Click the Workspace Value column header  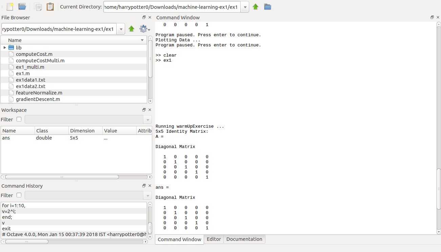120,131
